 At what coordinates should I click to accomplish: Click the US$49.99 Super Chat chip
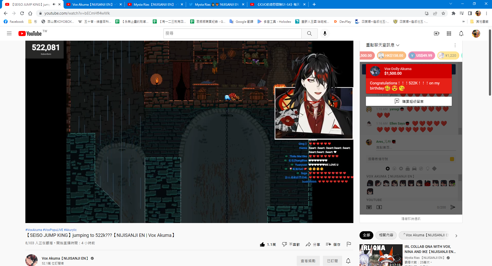point(422,56)
